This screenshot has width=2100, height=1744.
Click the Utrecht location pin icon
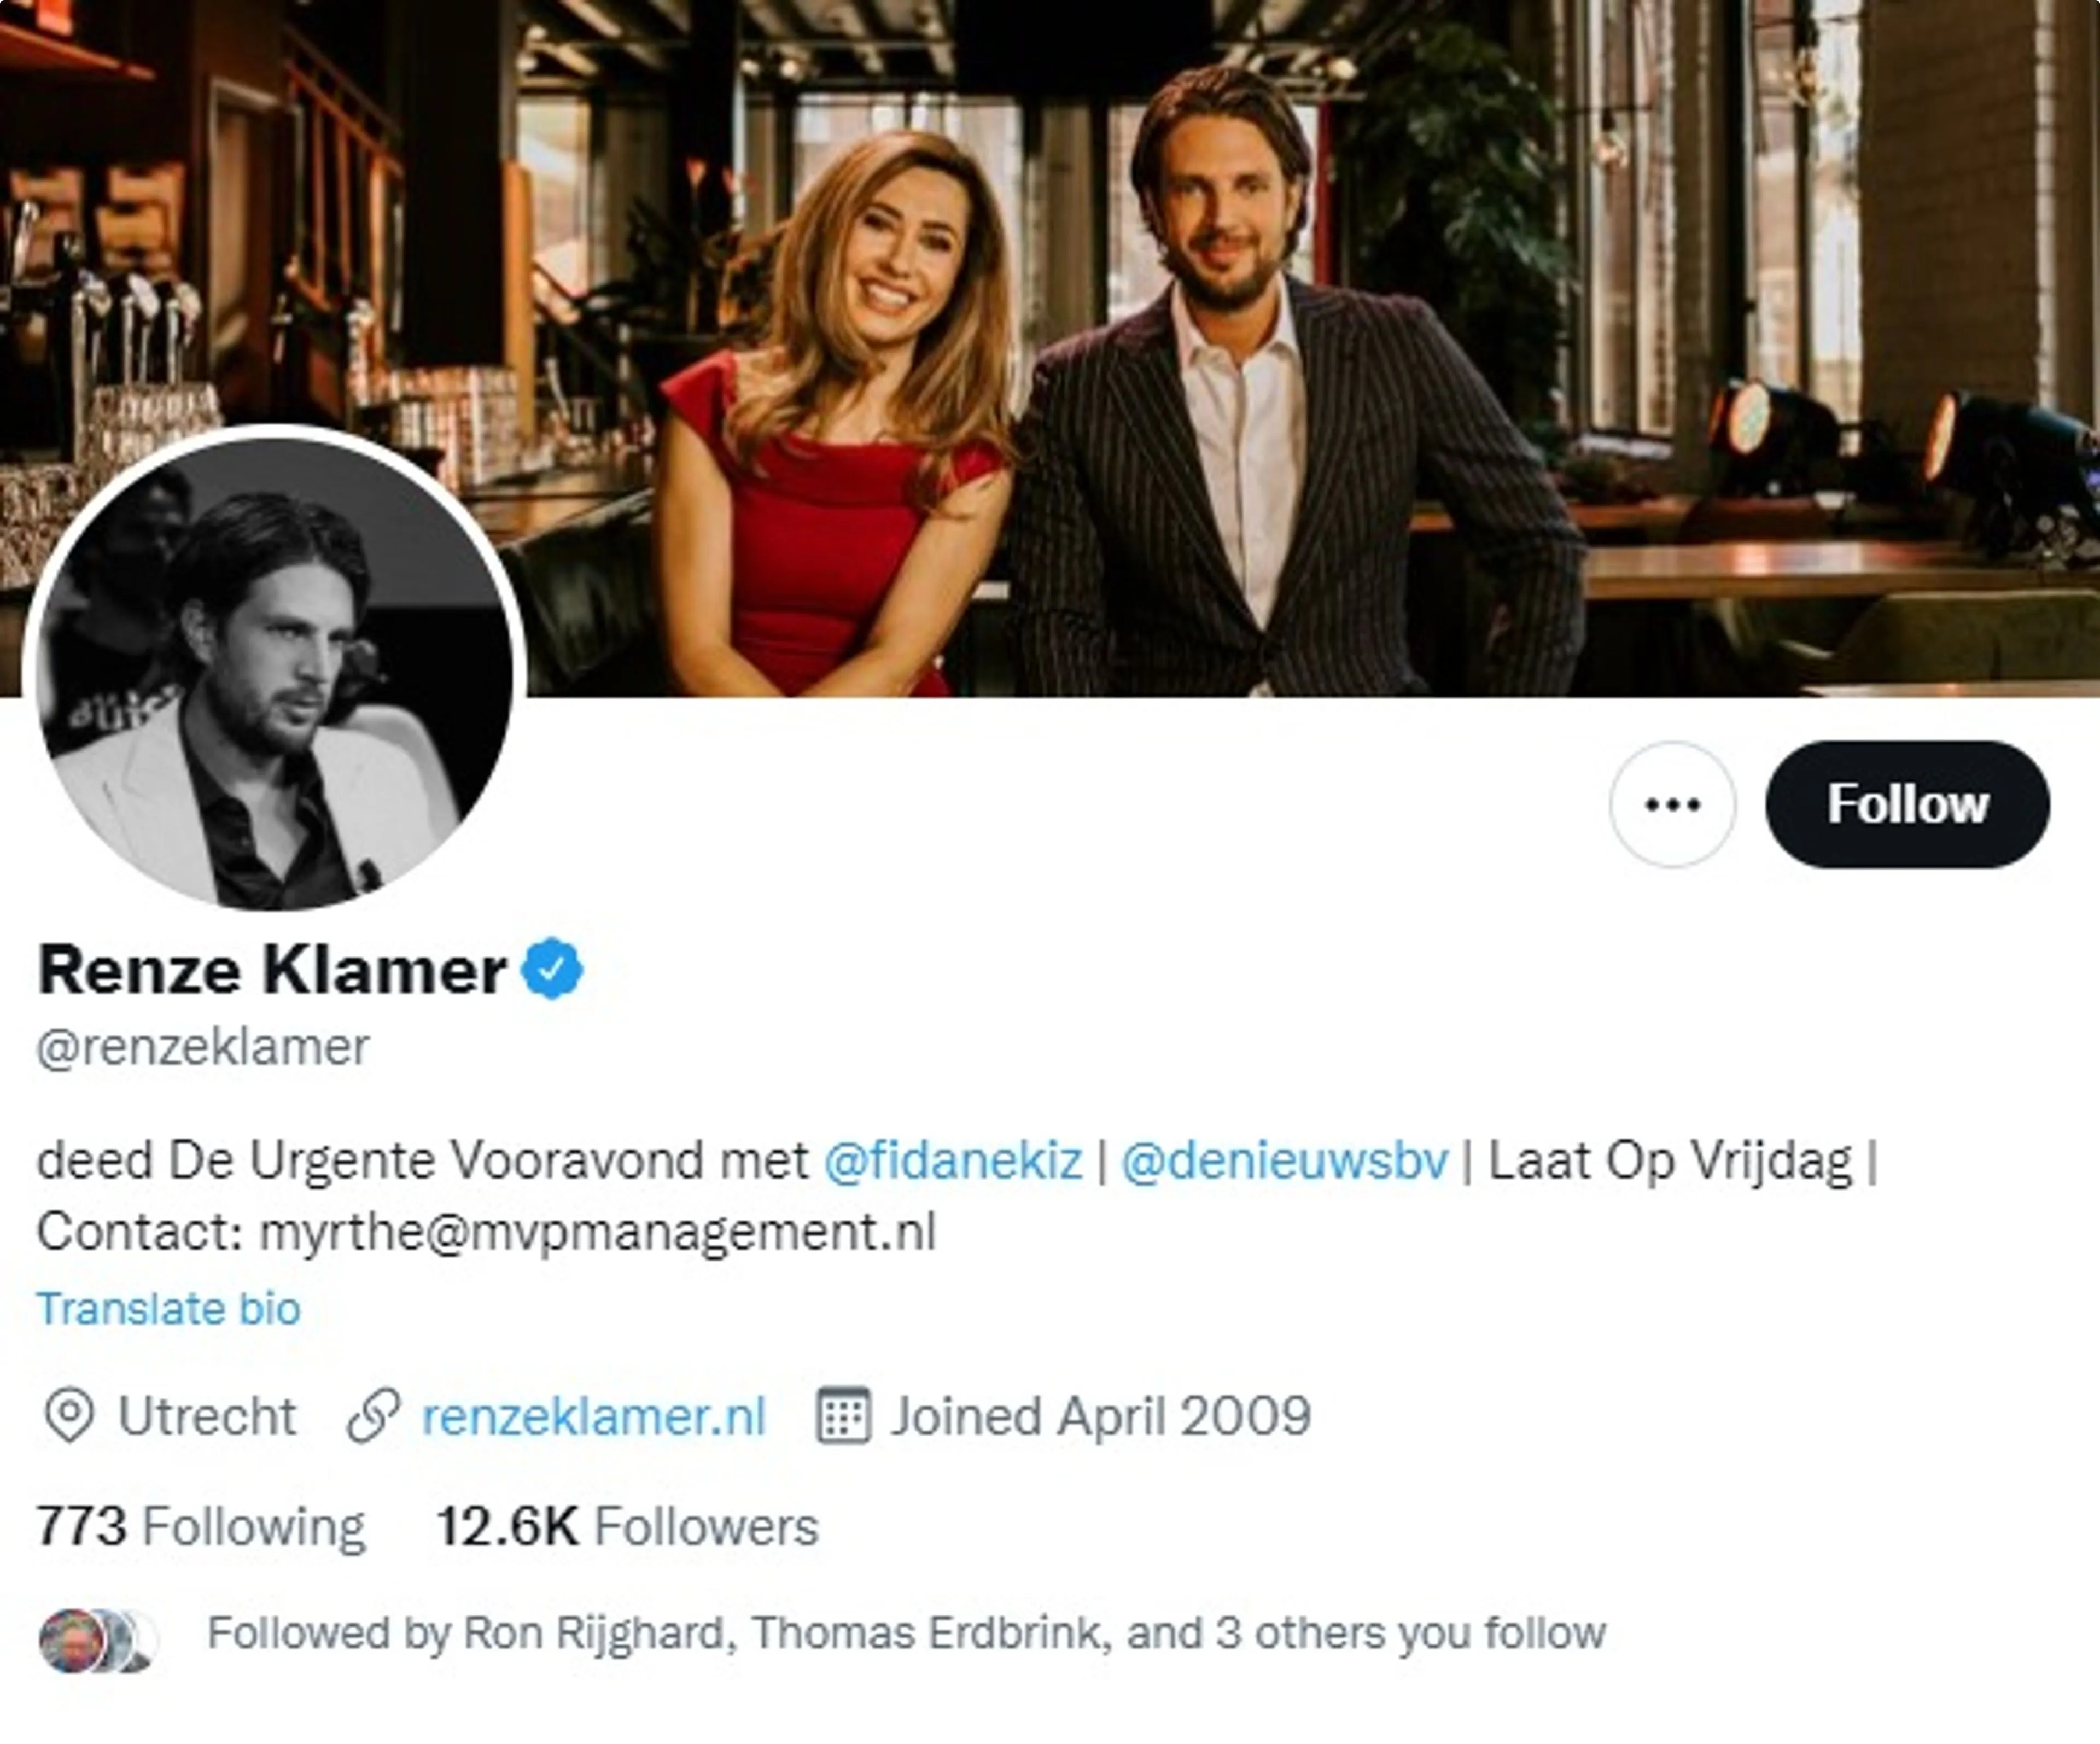(x=69, y=1416)
